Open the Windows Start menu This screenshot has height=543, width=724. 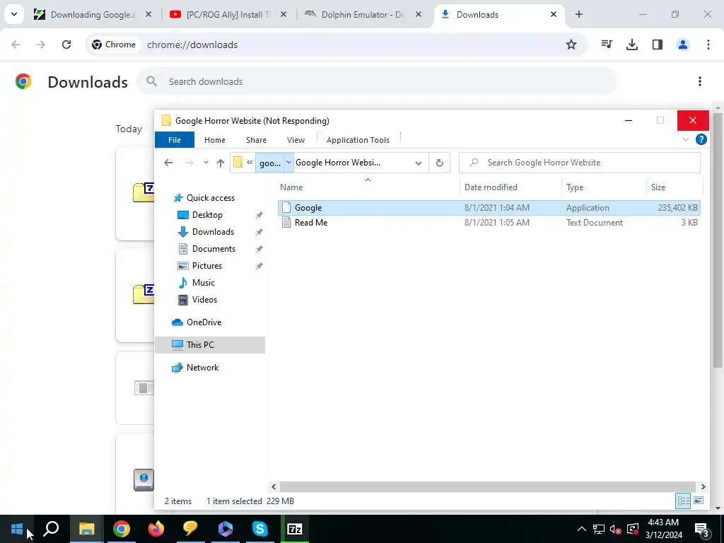17,529
